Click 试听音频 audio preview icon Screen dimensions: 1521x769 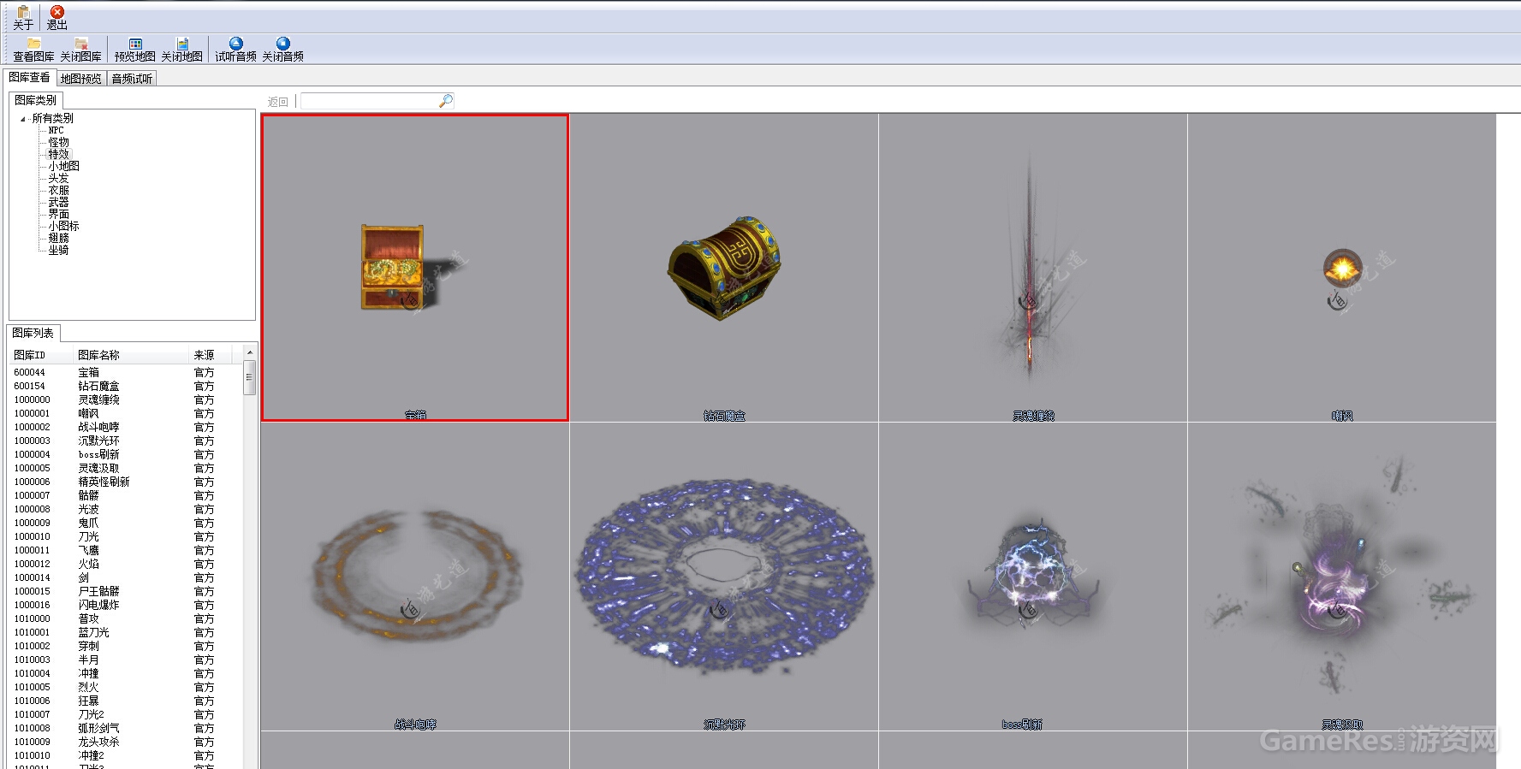pyautogui.click(x=235, y=44)
